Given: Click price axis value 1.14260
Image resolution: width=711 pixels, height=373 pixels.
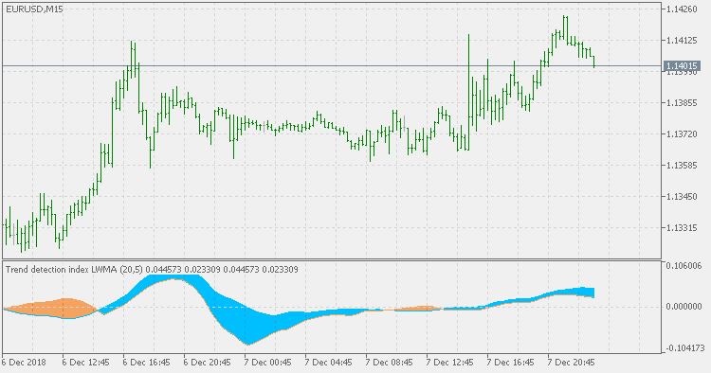Looking at the screenshot, I should [x=682, y=9].
